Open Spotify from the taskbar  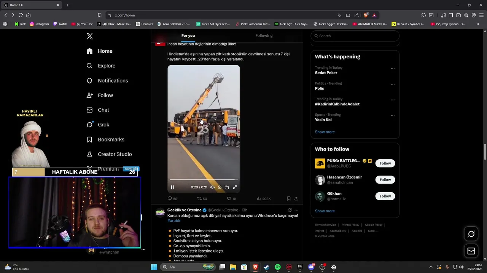pyautogui.click(x=278, y=267)
